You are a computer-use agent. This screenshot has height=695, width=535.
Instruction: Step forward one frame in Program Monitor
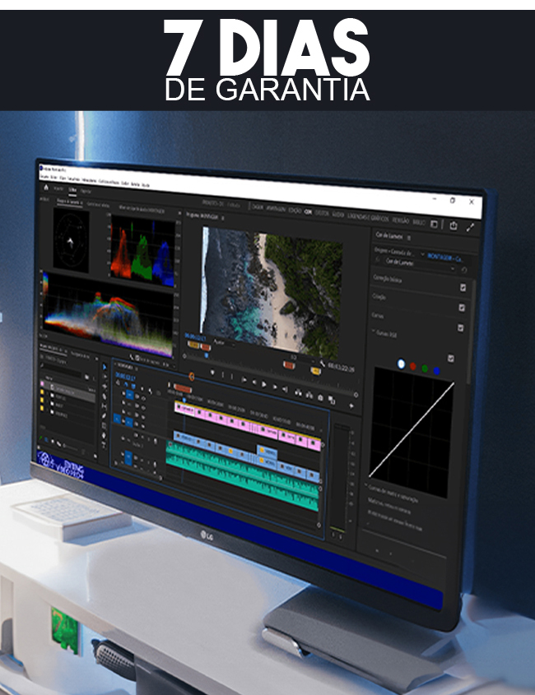pyautogui.click(x=275, y=387)
